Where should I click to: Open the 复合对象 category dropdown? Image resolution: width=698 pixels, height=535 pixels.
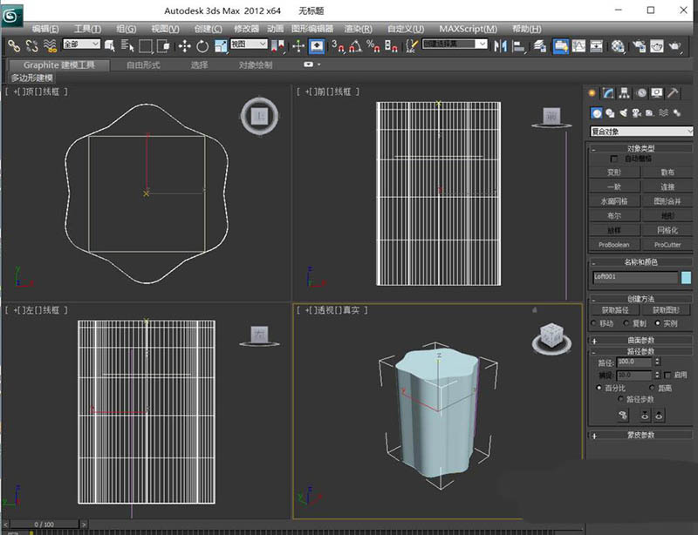(x=642, y=132)
